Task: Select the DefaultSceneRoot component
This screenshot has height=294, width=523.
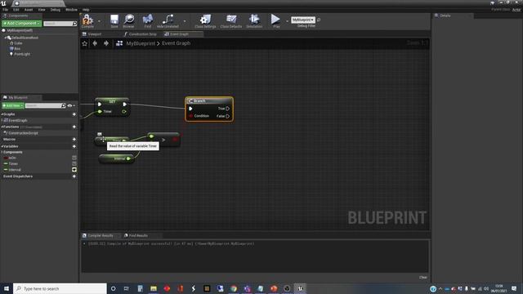Action: [x=25, y=38]
